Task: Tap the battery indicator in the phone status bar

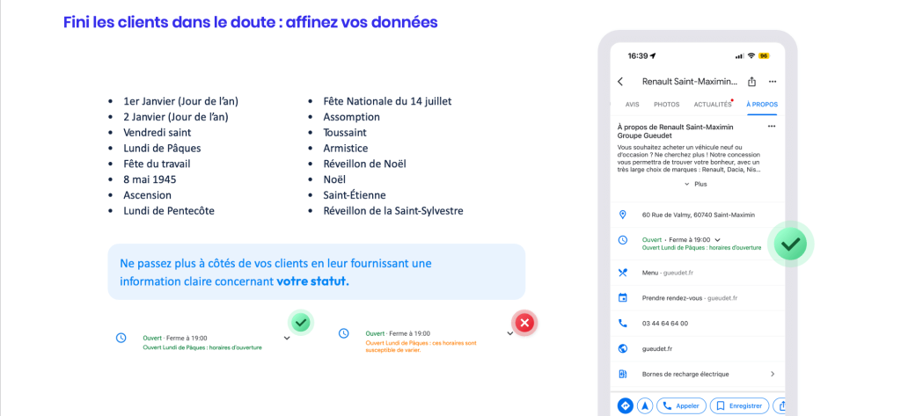Action: [x=765, y=55]
